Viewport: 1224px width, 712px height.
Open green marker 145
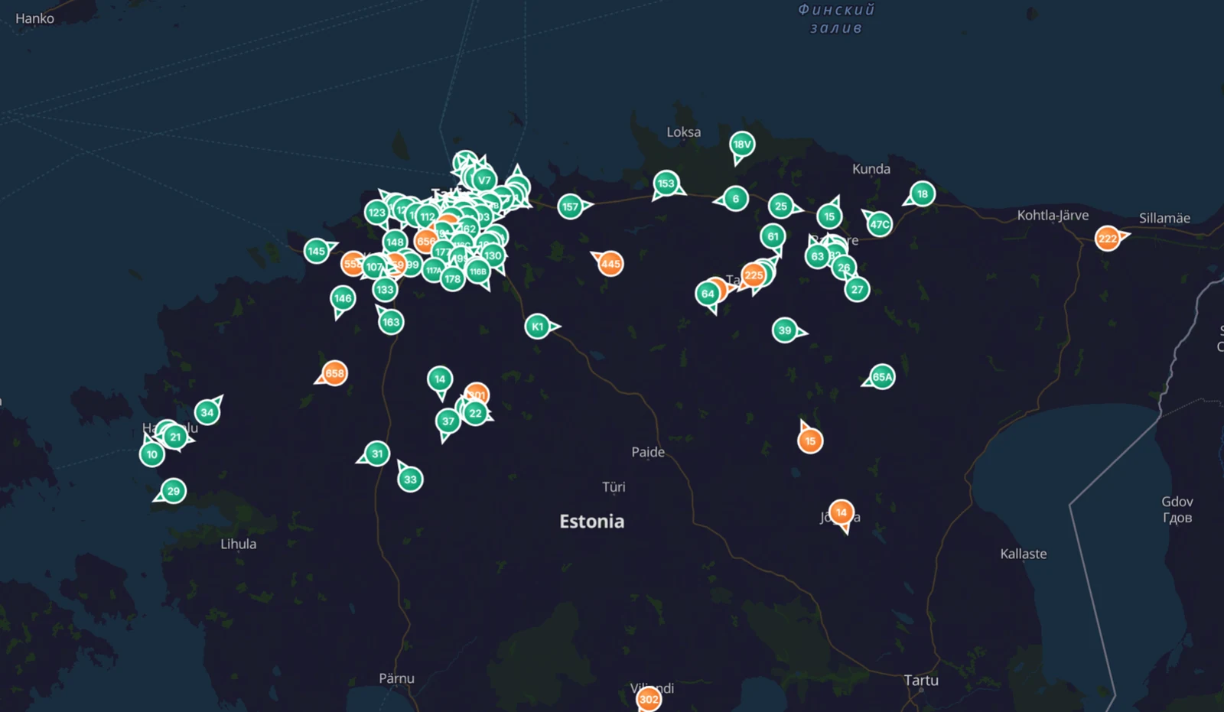coord(317,251)
